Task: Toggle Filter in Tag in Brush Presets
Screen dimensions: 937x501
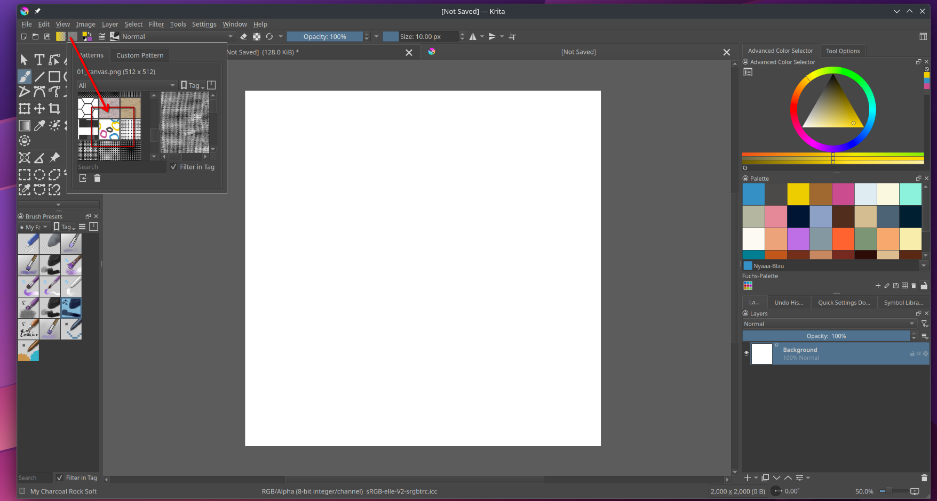Action: point(60,478)
